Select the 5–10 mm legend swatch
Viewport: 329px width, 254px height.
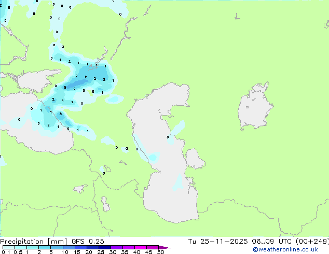pos(57,247)
